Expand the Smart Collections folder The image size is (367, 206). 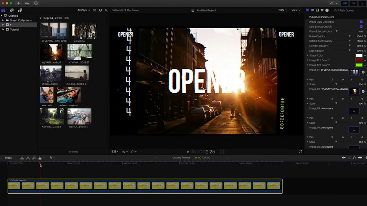(3, 20)
